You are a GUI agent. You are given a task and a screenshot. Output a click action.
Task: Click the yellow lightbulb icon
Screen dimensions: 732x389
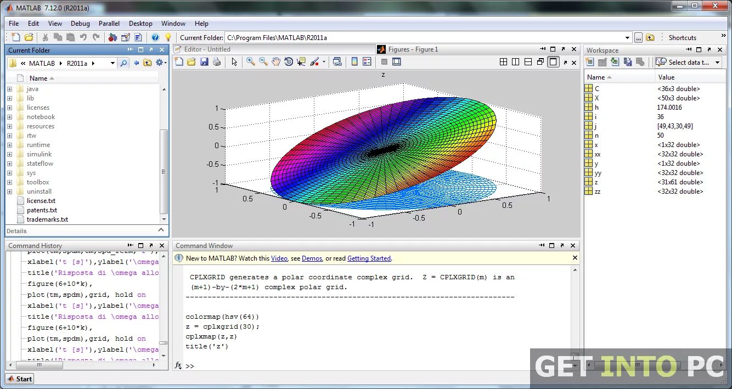tap(168, 37)
